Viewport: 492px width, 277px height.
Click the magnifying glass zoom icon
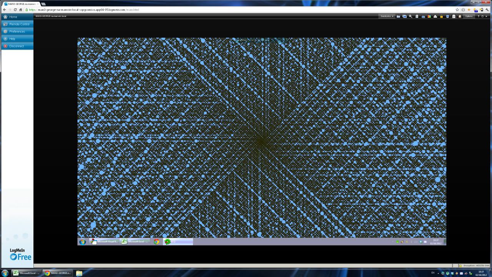(411, 16)
